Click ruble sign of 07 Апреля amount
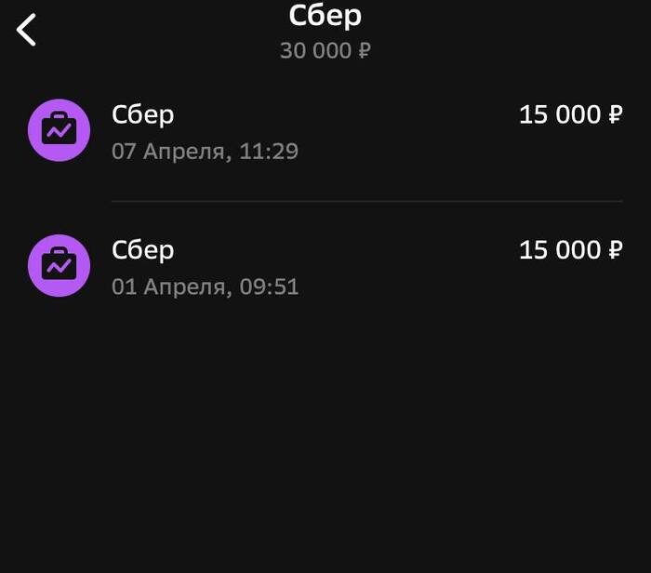This screenshot has width=651, height=573. click(x=615, y=115)
